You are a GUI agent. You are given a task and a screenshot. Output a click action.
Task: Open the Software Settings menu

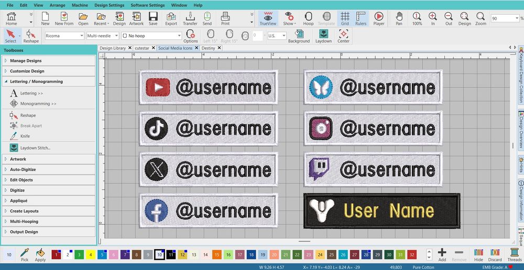(148, 5)
